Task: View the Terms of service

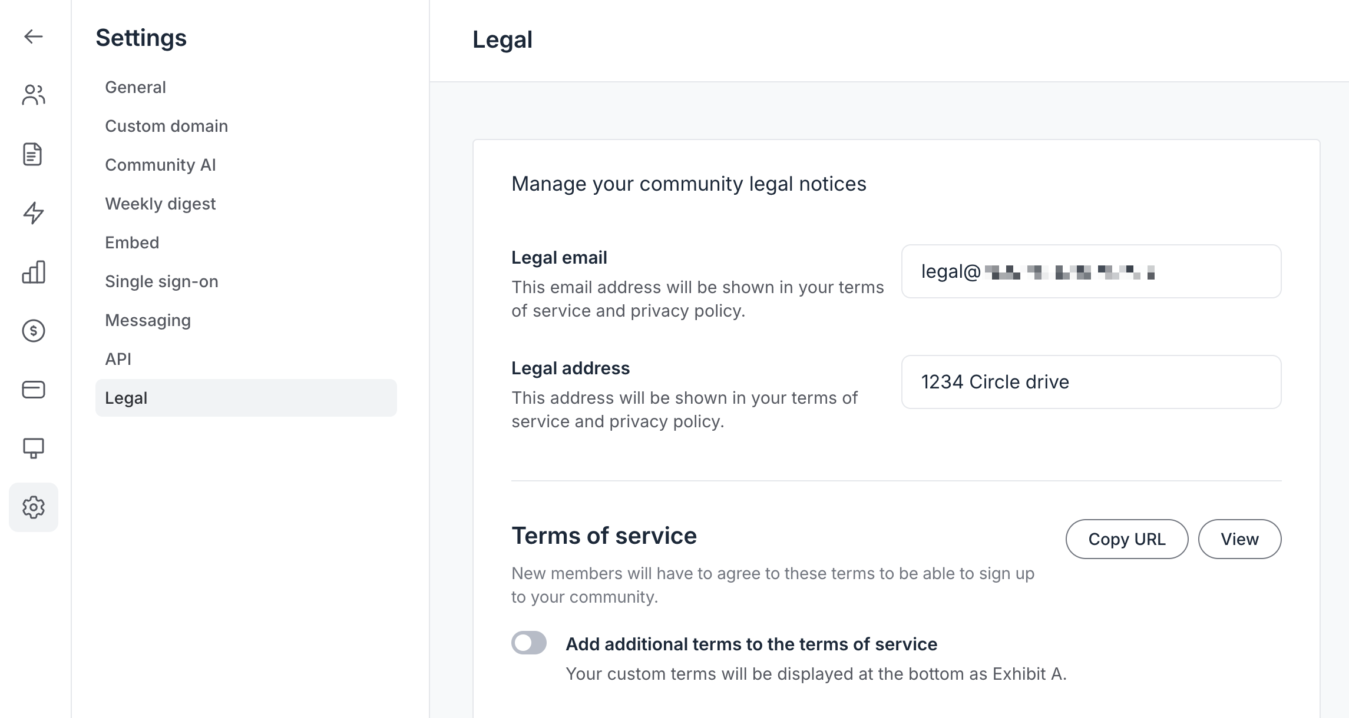Action: tap(1239, 538)
